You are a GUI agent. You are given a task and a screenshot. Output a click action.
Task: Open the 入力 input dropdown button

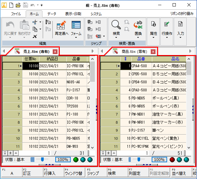(180, 30)
